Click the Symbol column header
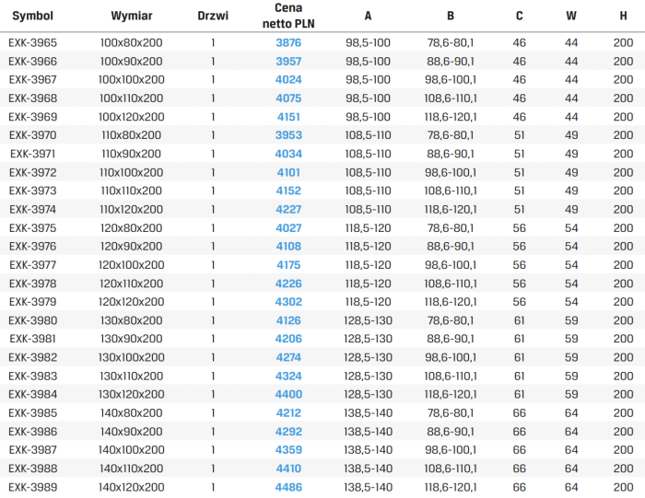This screenshot has width=645, height=498. coord(32,16)
